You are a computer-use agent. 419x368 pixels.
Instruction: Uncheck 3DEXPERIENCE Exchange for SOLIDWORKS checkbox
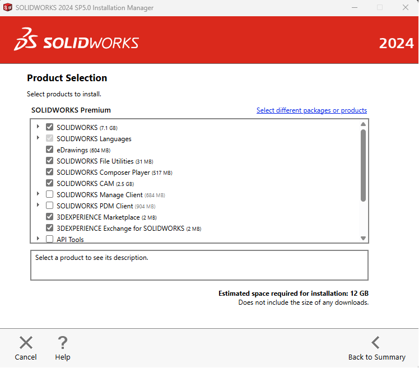pyautogui.click(x=49, y=228)
